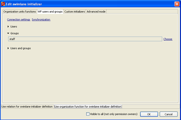Screen dimensions: 181x120
Task: Select the WF users and groups tab
Action: pyautogui.click(x=50, y=11)
